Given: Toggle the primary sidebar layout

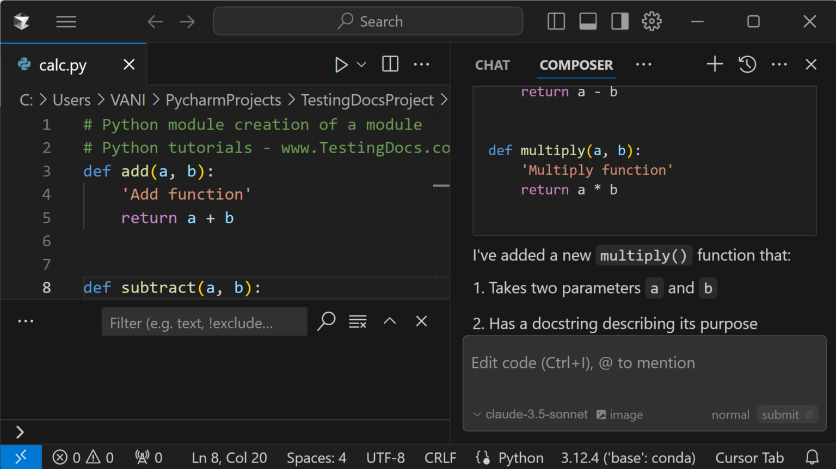Looking at the screenshot, I should click(x=556, y=21).
